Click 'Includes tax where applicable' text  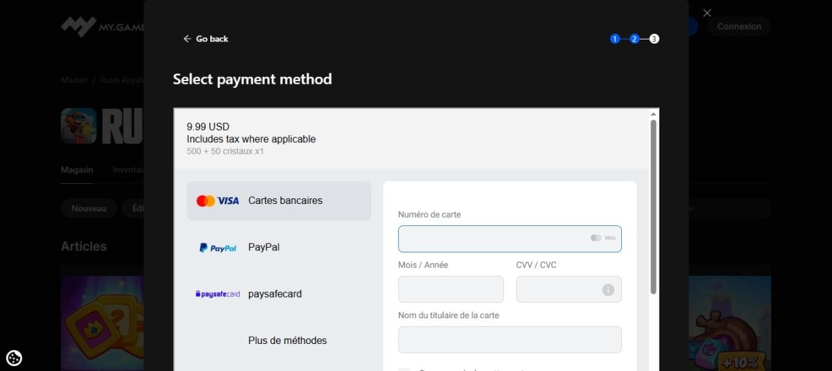point(251,139)
